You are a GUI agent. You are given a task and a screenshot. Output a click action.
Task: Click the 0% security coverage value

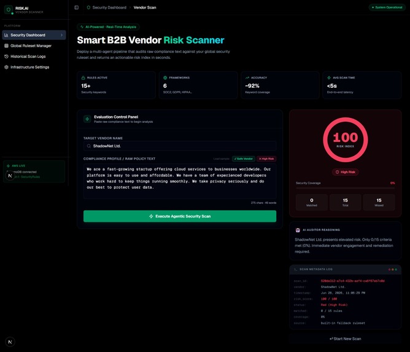(392, 183)
